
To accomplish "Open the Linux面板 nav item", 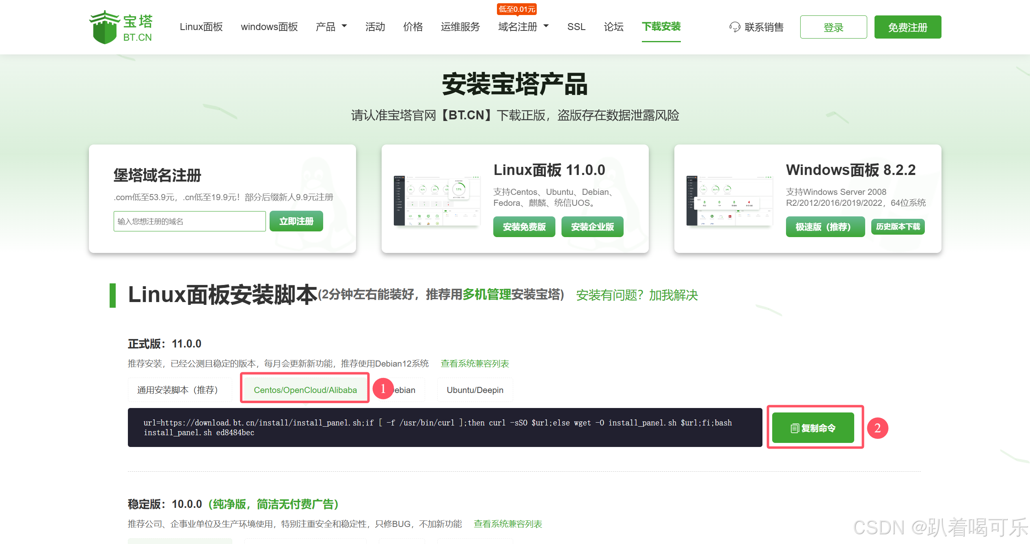I will point(201,27).
